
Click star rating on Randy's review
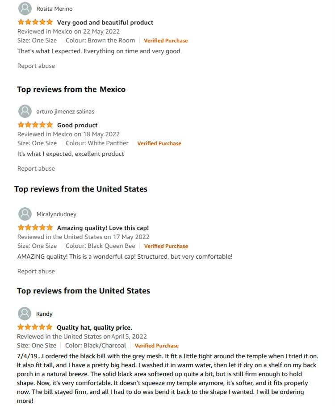35,327
